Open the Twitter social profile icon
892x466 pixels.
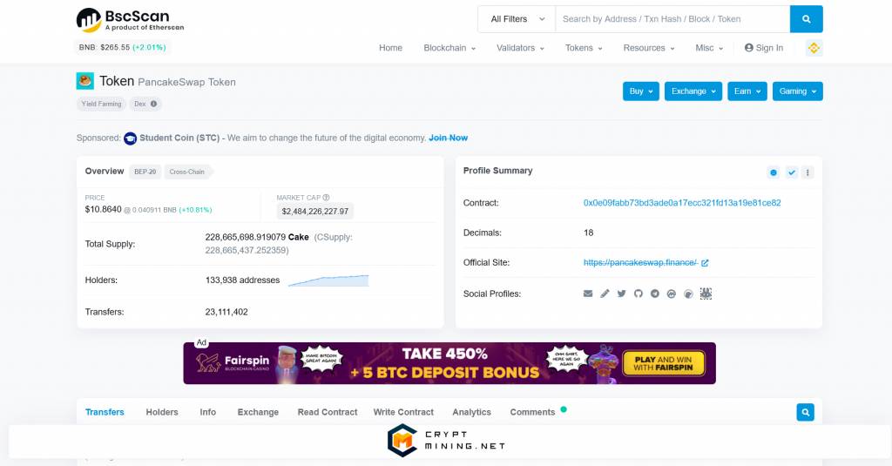coord(622,294)
